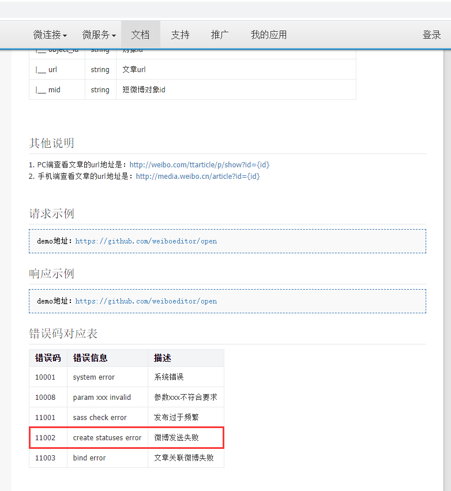
Task: Select the 'sass check error' cell
Action: pyautogui.click(x=100, y=418)
